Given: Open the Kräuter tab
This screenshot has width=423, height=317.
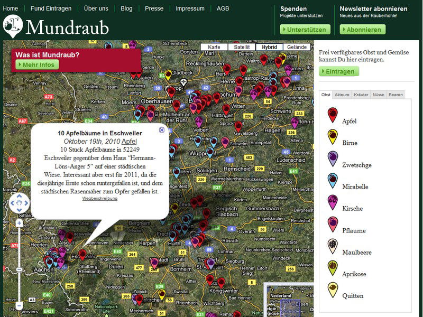Looking at the screenshot, I should 361,95.
